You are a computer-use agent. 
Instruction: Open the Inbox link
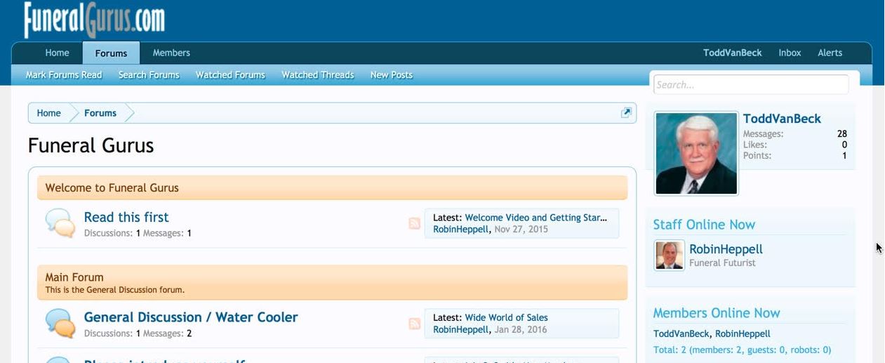tap(790, 53)
